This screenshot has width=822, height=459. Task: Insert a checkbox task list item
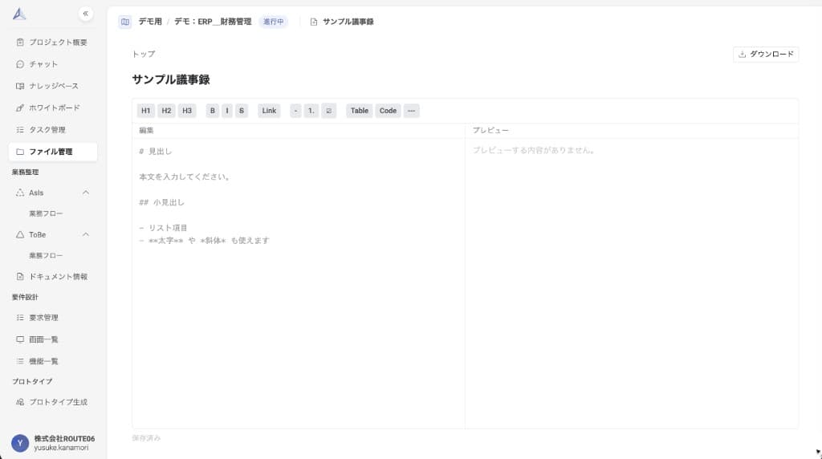click(x=328, y=111)
